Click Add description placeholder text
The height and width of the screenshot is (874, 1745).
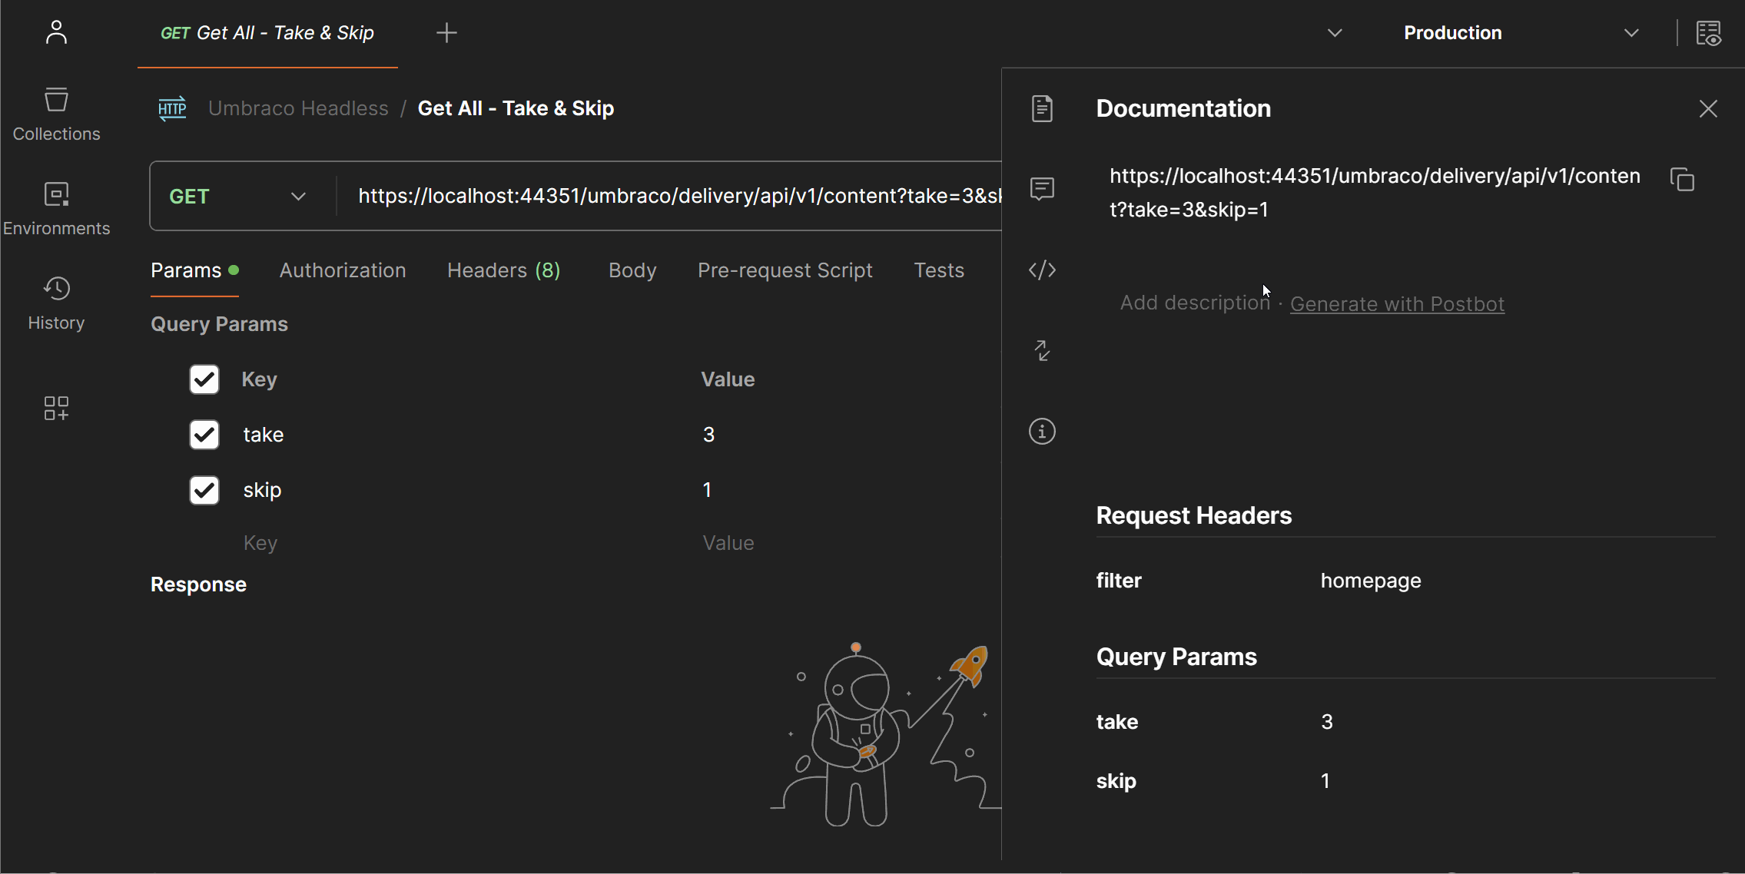(x=1195, y=303)
